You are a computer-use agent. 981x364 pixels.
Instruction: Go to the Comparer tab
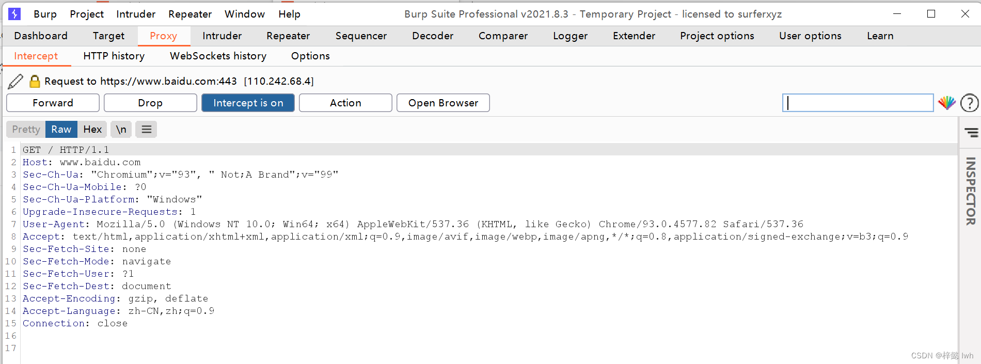tap(503, 36)
